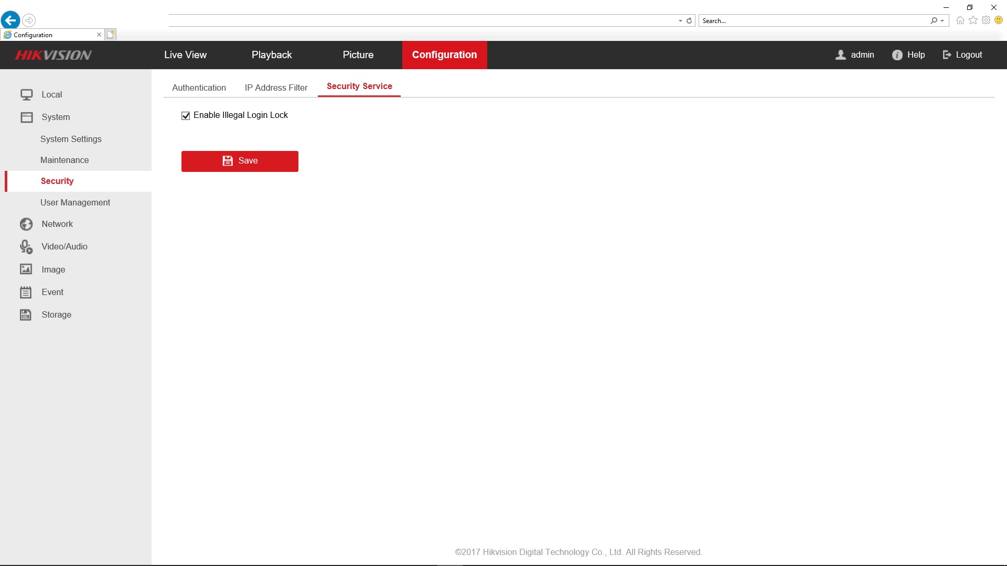
Task: Click the Local monitor icon in sidebar
Action: pos(26,95)
